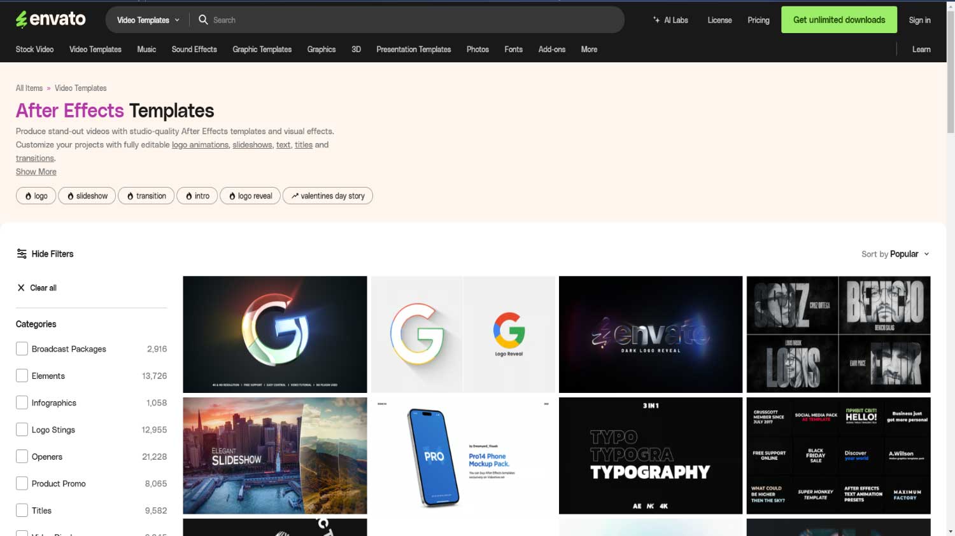
Task: Open the slideshows link in the description
Action: pyautogui.click(x=251, y=144)
